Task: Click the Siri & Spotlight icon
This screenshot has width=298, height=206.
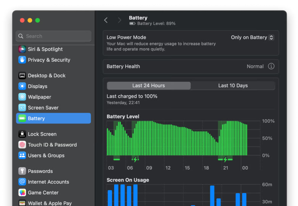Action: tap(22, 49)
